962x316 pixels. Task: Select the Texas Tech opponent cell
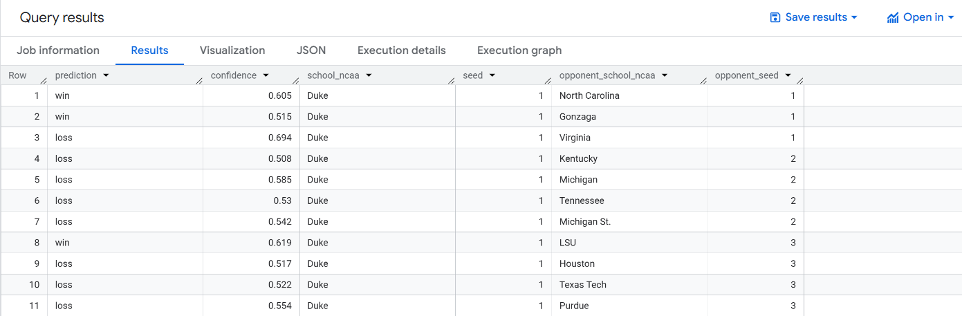(629, 285)
